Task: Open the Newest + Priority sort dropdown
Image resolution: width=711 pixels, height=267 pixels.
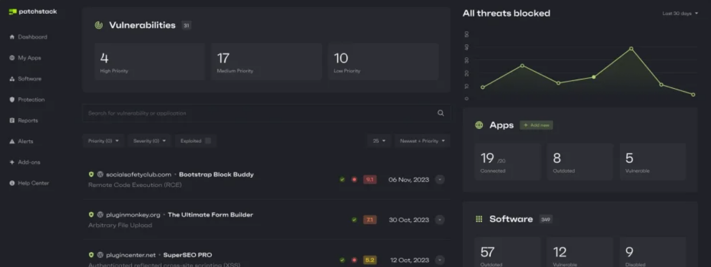Action: (422, 140)
